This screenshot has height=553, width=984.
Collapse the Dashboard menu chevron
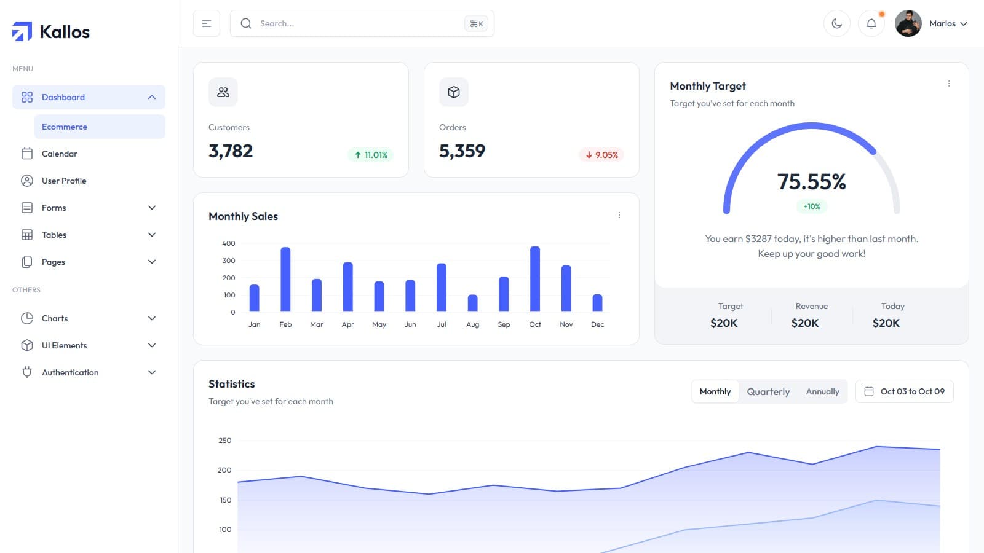152,97
